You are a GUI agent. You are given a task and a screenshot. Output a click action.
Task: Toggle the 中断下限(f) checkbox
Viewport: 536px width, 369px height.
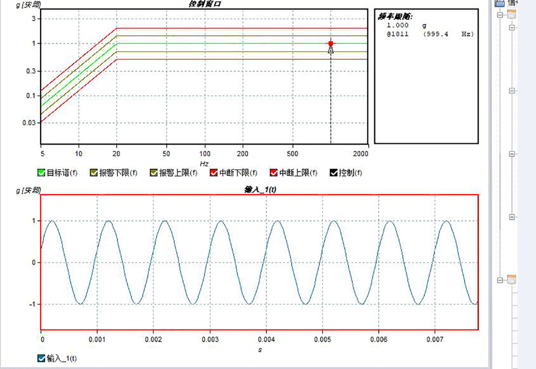point(214,173)
